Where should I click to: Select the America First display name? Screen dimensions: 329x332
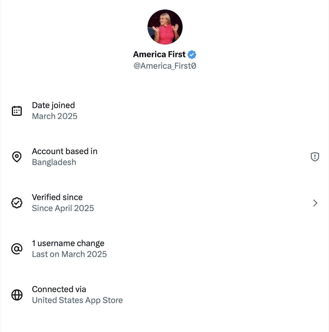tap(159, 55)
